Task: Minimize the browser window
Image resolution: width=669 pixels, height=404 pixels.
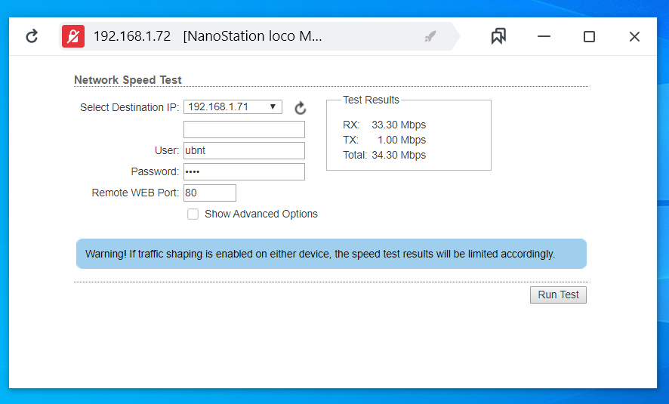Action: (x=544, y=37)
